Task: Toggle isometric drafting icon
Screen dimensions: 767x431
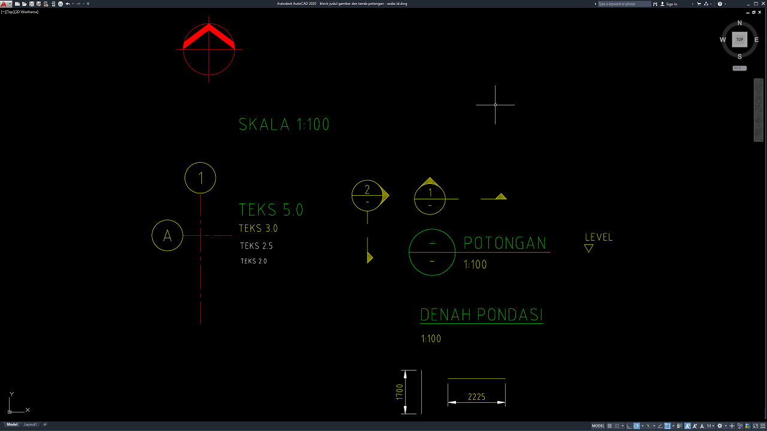Action: click(x=648, y=426)
